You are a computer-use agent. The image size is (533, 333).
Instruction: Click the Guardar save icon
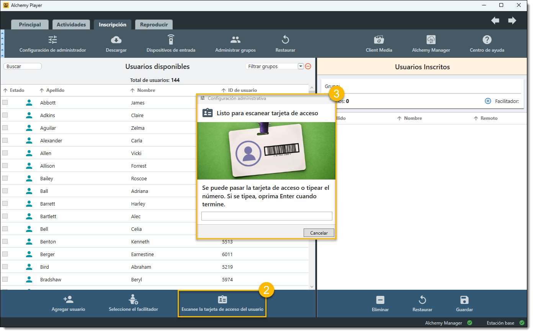click(464, 300)
